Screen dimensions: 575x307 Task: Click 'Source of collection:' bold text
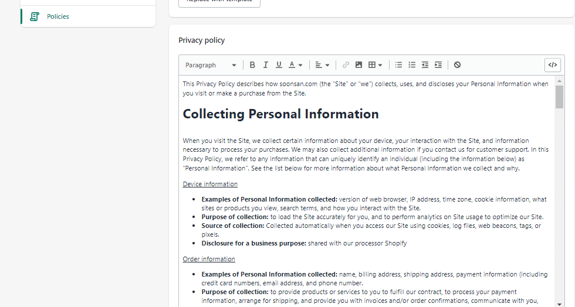pyautogui.click(x=233, y=226)
